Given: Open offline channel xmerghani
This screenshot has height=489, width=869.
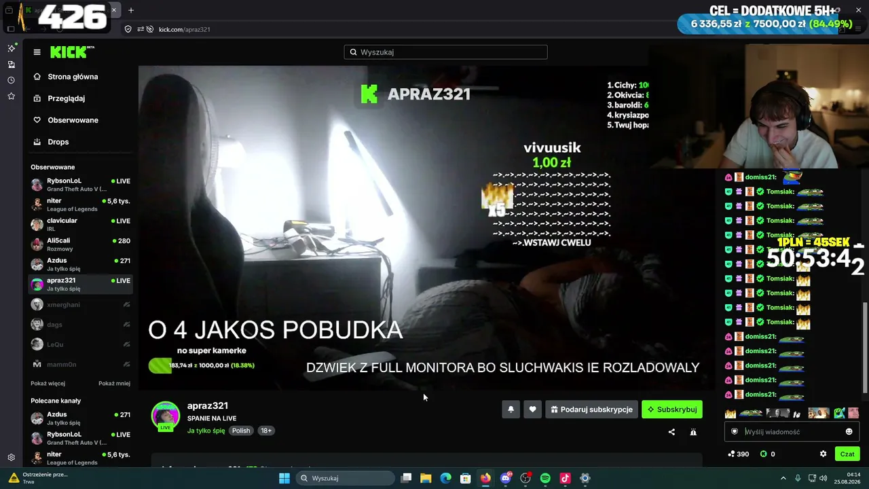Looking at the screenshot, I should pyautogui.click(x=80, y=305).
